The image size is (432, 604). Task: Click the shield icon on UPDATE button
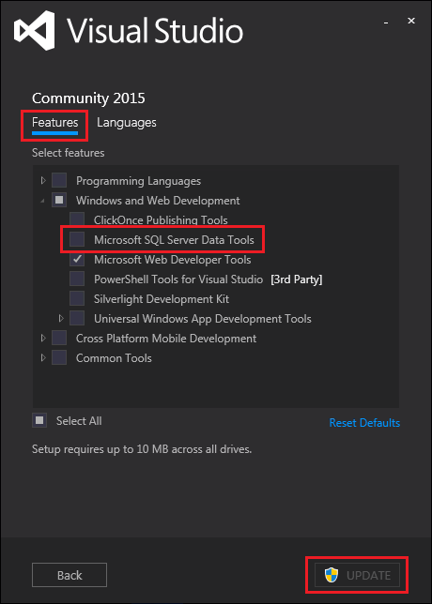coord(332,576)
